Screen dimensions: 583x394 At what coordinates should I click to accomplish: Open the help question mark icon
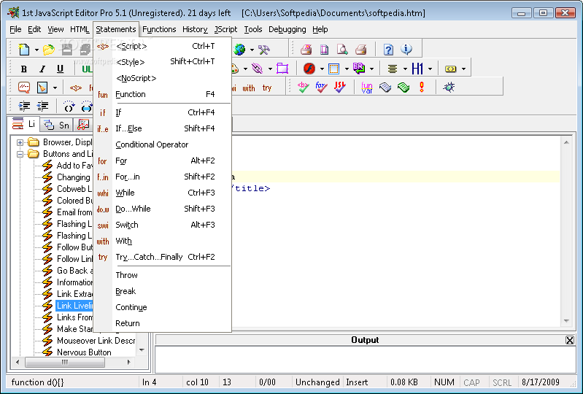[x=388, y=49]
